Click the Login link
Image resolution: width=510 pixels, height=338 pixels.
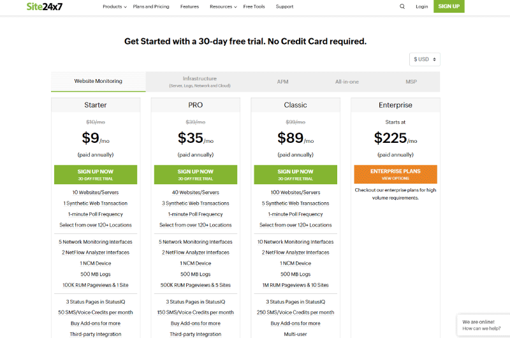point(422,6)
